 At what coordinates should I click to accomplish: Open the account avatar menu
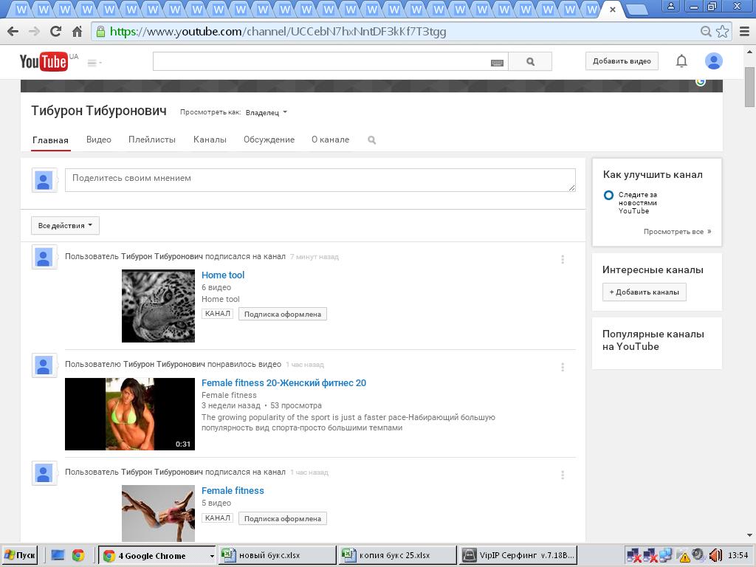713,61
